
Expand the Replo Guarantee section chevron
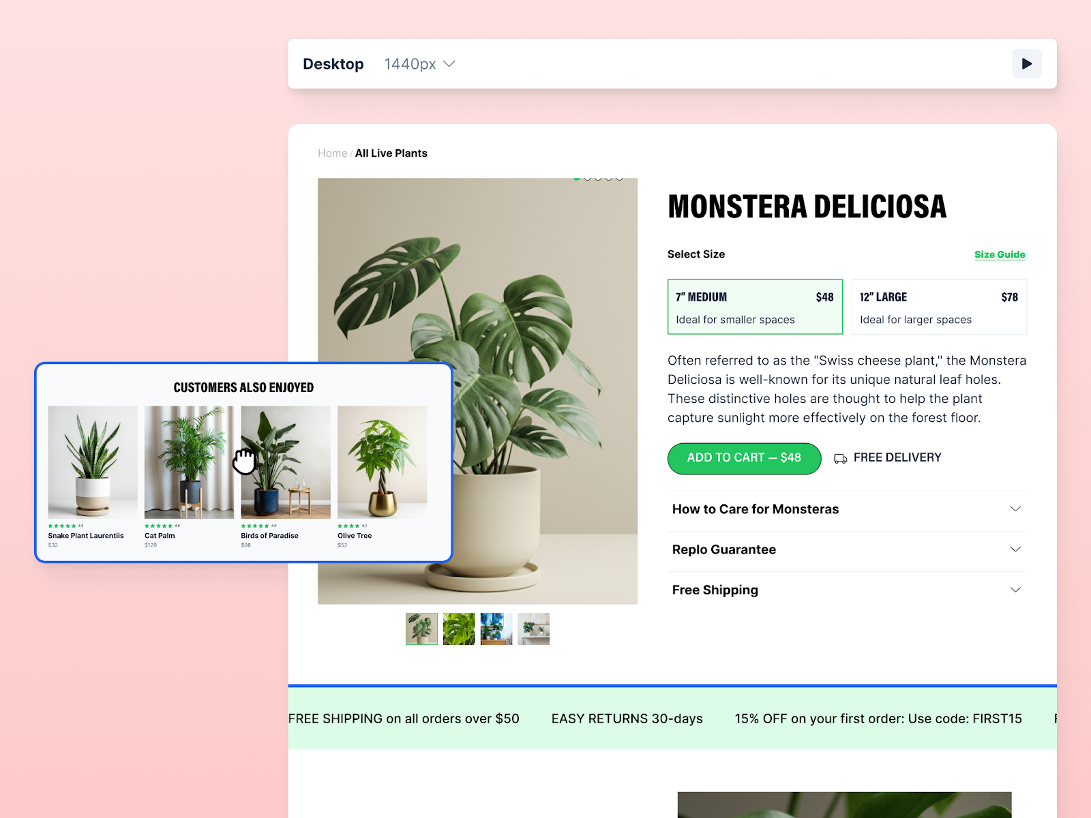click(1015, 549)
